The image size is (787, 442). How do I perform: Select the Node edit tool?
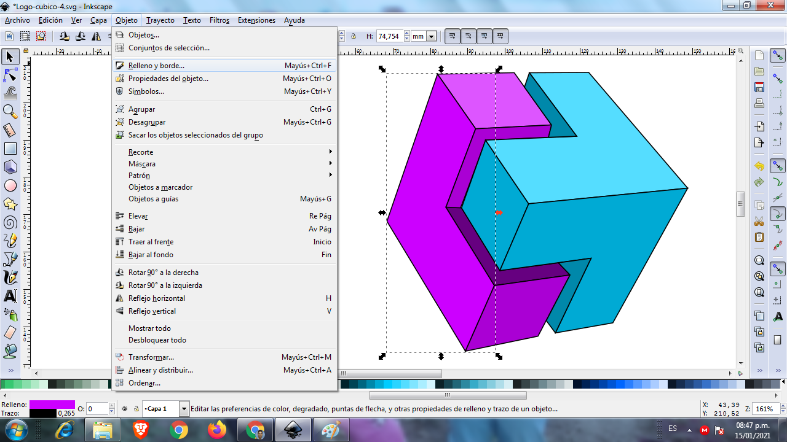10,75
